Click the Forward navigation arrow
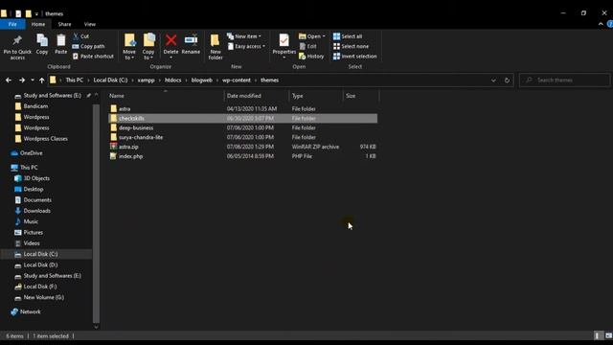613x345 pixels. [x=22, y=80]
